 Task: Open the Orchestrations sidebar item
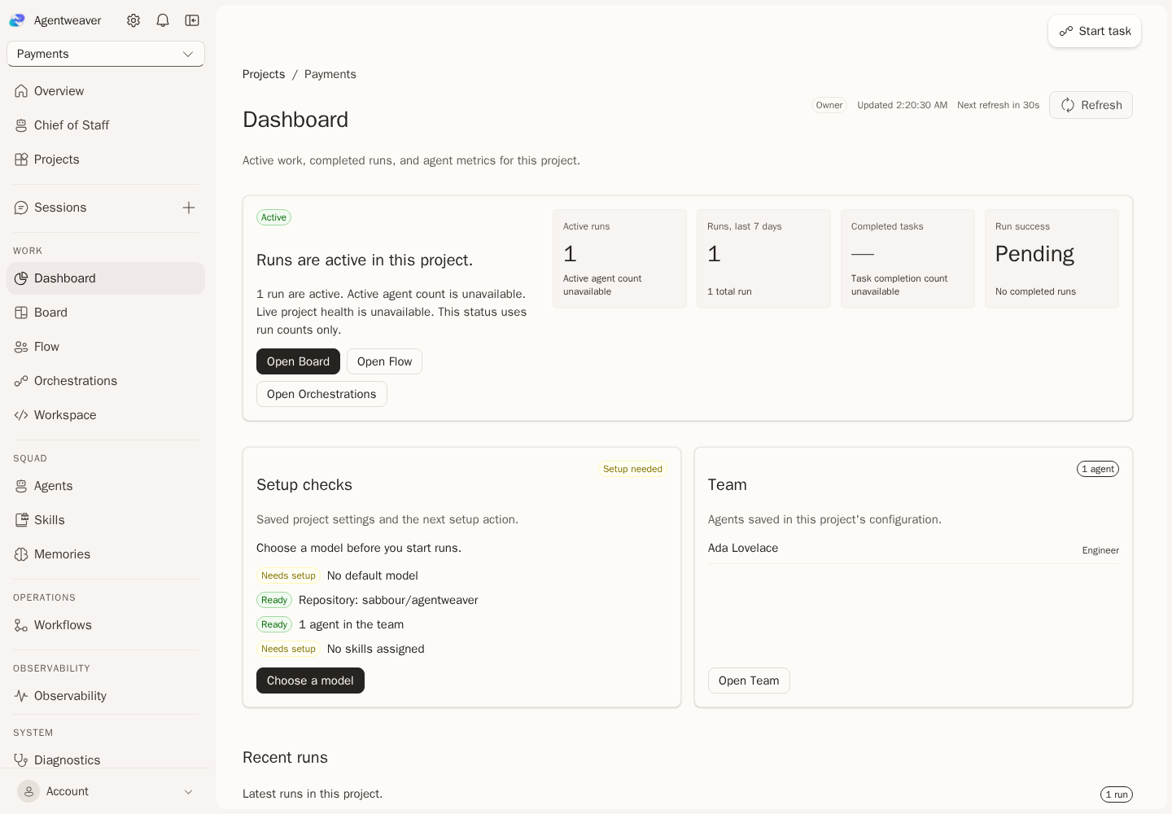click(x=106, y=381)
